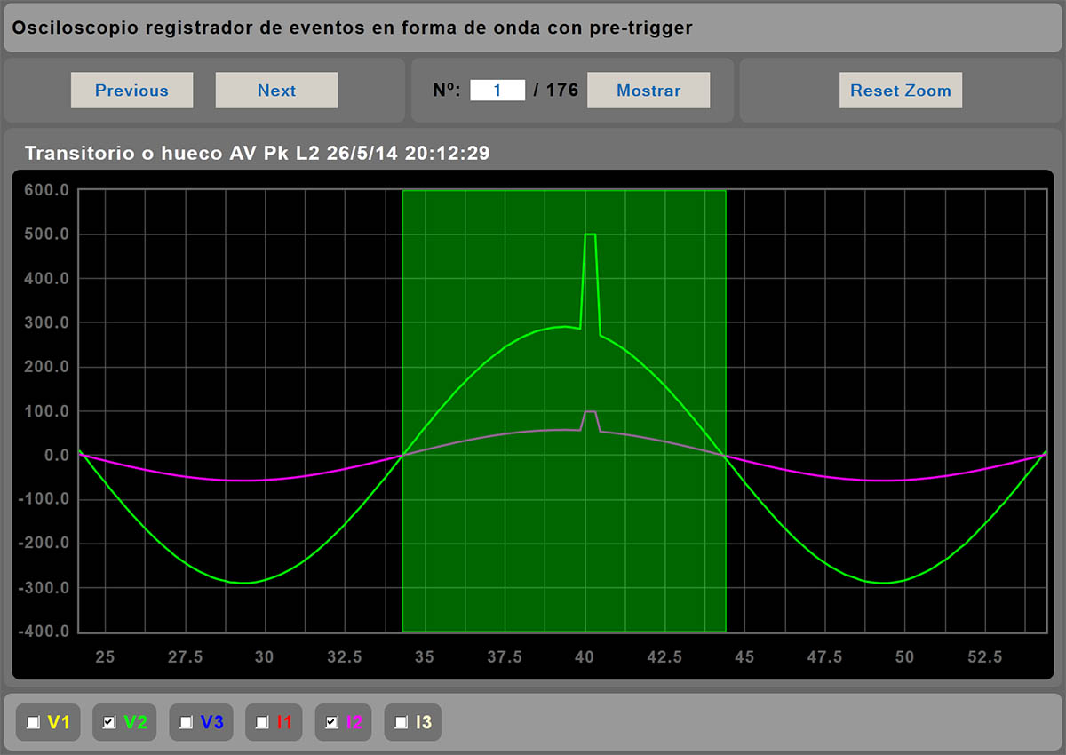1066x755 pixels.
Task: Advance with the Next button
Action: (x=276, y=91)
